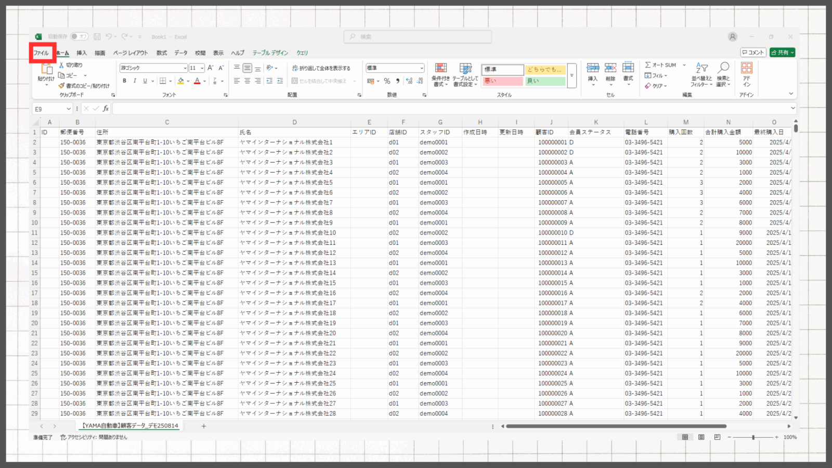The height and width of the screenshot is (468, 832).
Task: Open the font name dropdown
Action: 185,68
